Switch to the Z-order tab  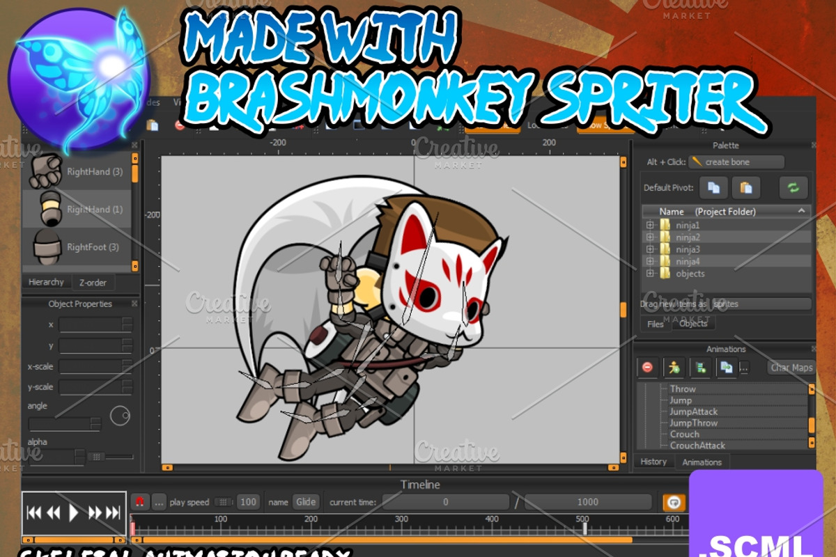click(x=93, y=283)
